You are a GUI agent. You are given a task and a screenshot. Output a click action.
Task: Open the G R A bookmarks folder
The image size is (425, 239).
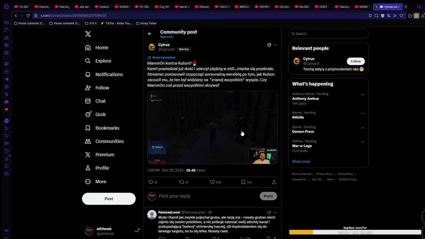pos(91,23)
